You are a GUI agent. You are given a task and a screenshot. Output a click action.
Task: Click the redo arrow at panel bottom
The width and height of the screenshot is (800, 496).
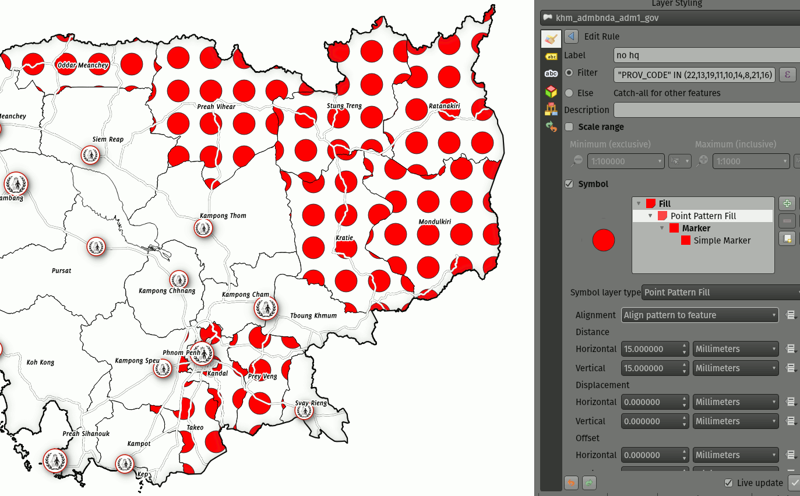[590, 483]
